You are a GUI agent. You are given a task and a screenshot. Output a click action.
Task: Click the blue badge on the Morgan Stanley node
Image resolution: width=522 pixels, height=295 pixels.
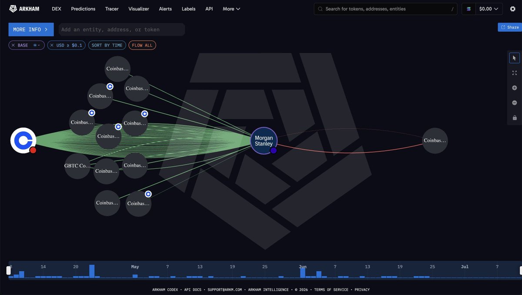pyautogui.click(x=273, y=151)
